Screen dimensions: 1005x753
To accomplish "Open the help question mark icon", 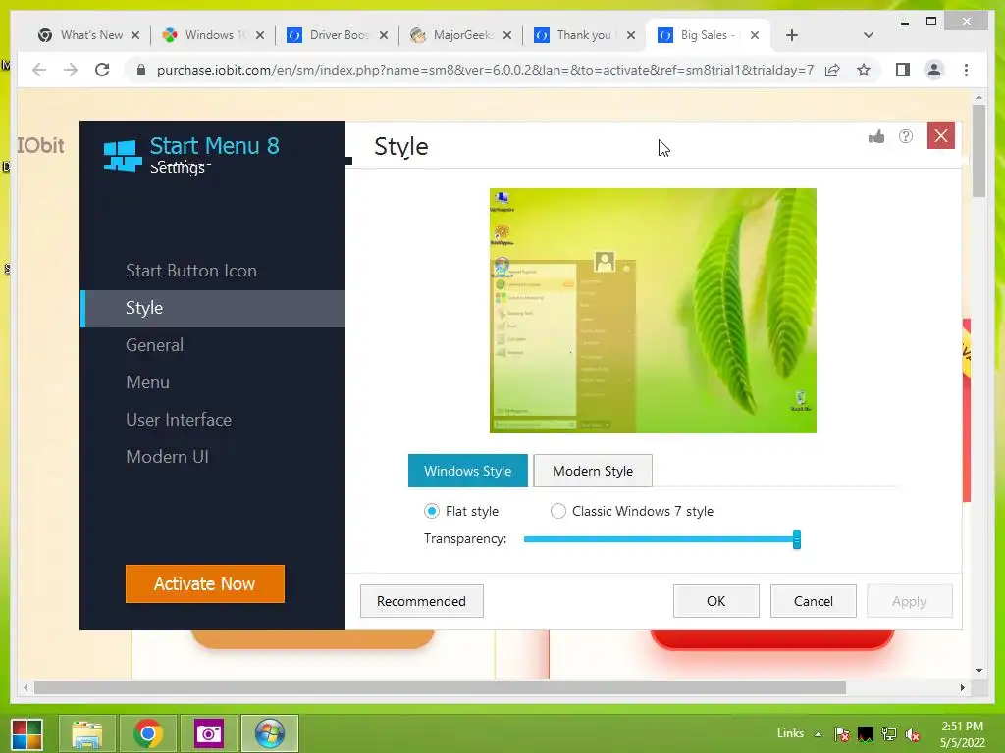I will click(906, 136).
